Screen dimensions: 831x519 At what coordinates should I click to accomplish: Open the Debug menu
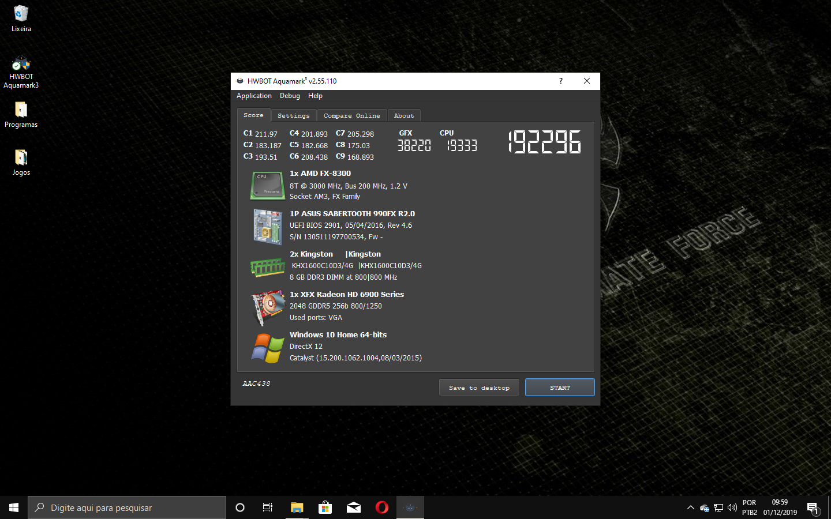(x=290, y=96)
